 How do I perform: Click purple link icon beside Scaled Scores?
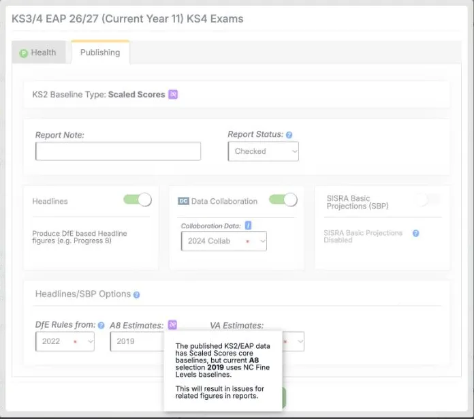pyautogui.click(x=173, y=94)
